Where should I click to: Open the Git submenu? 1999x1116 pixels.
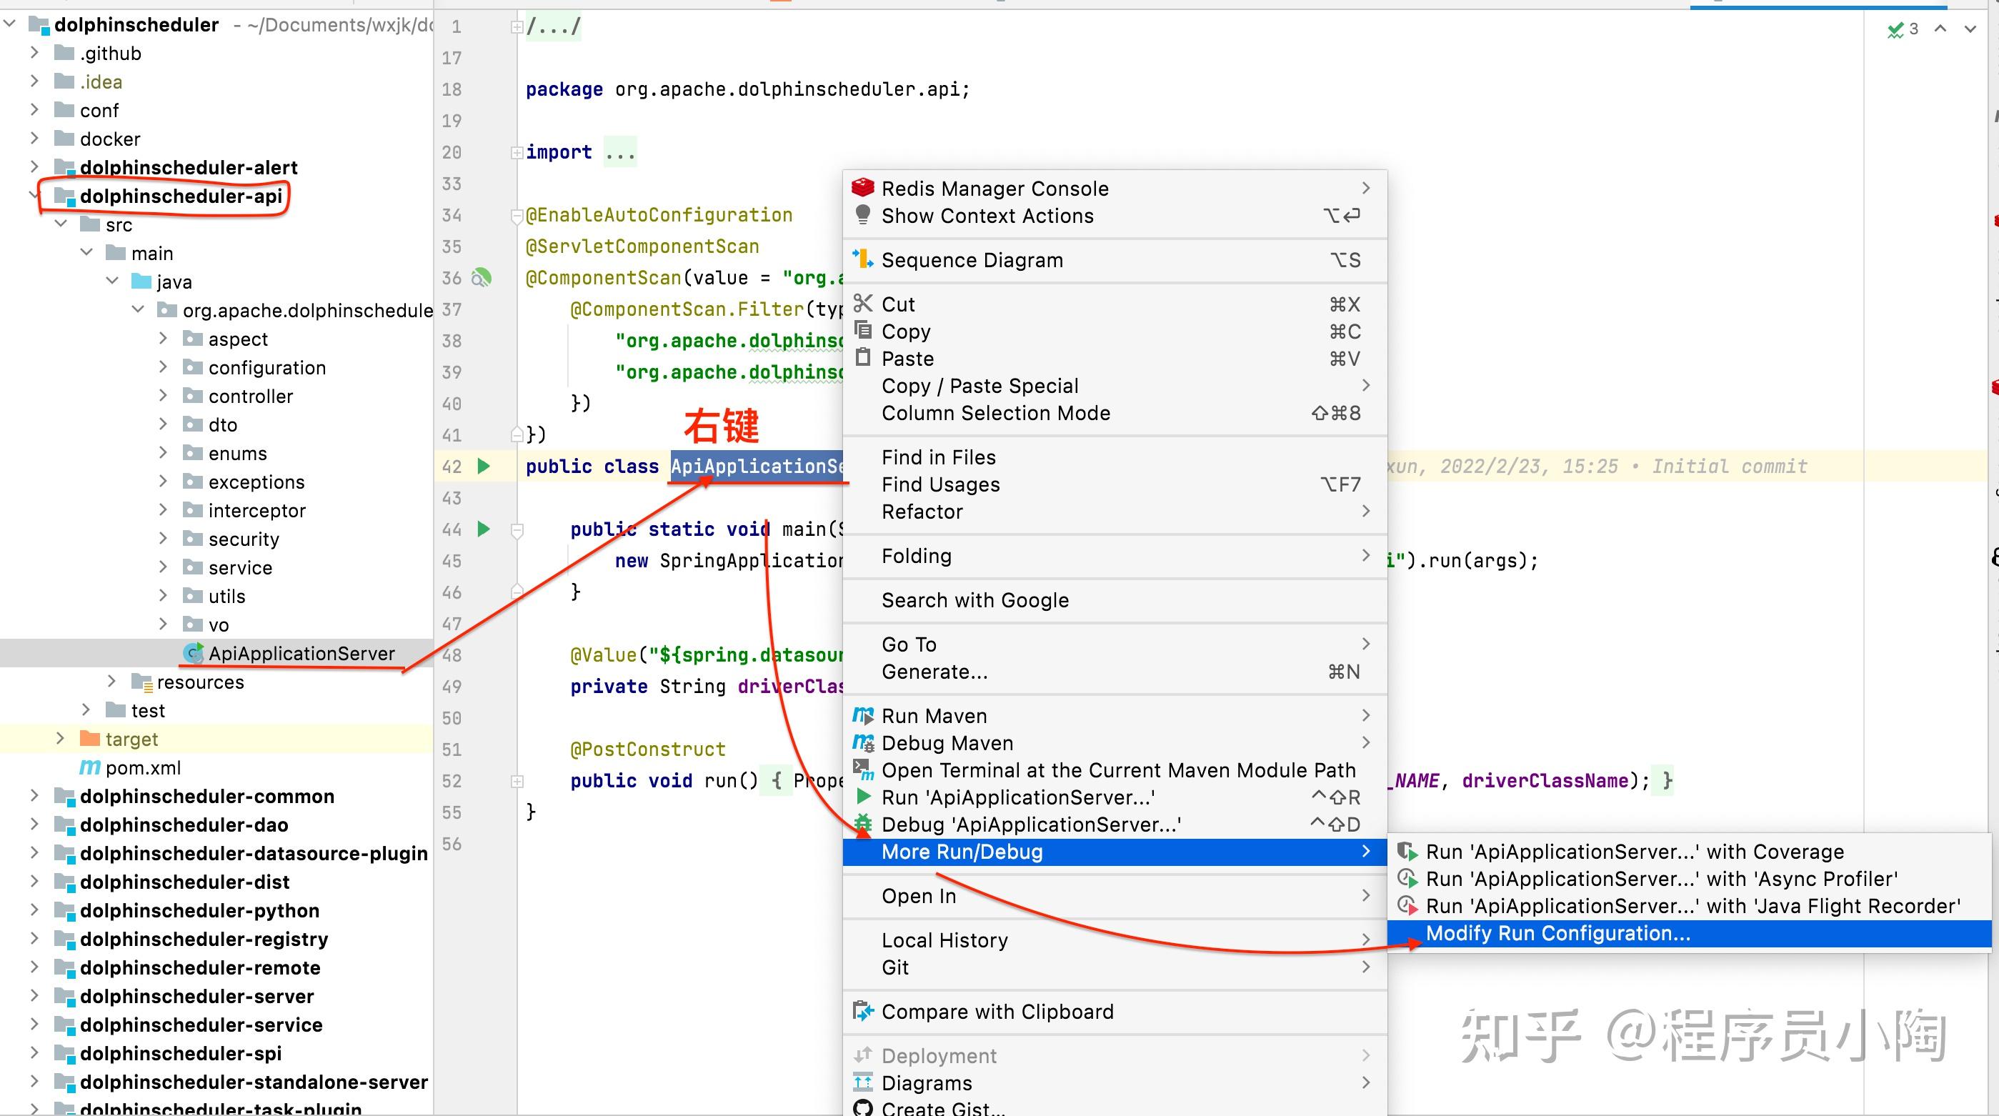tap(1115, 967)
